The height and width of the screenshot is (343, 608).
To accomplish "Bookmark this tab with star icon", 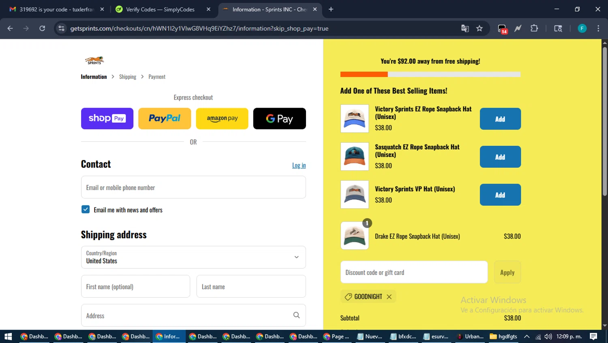I will coord(480,28).
